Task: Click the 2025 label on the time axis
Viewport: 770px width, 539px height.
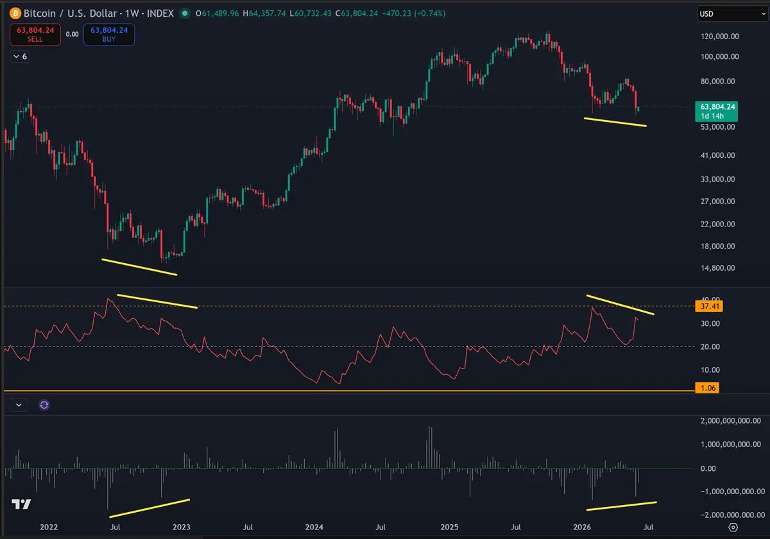Action: pos(449,527)
